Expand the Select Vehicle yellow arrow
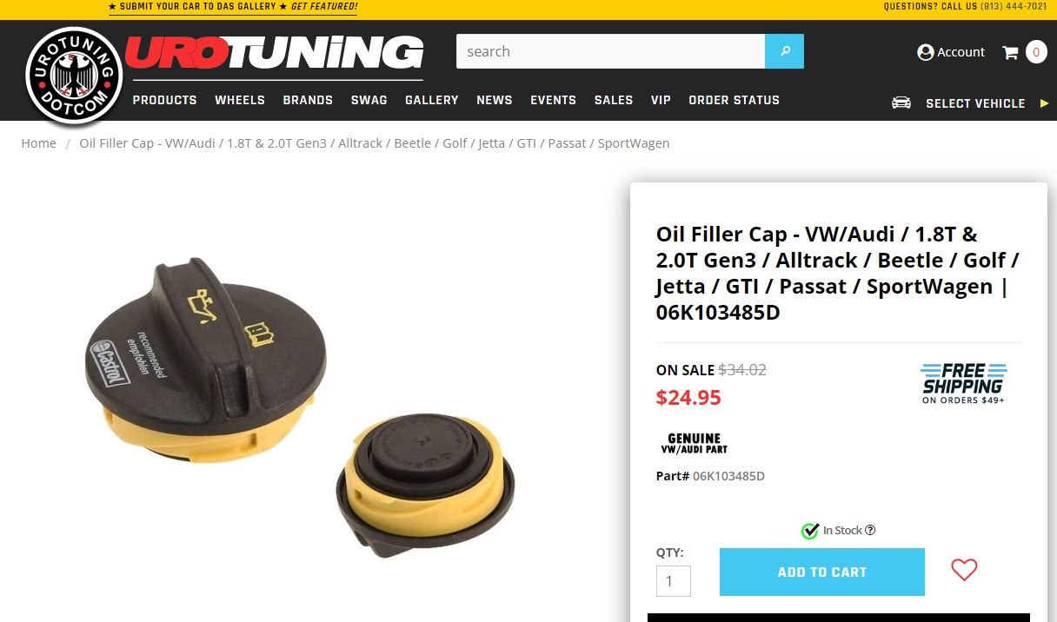 (1044, 103)
